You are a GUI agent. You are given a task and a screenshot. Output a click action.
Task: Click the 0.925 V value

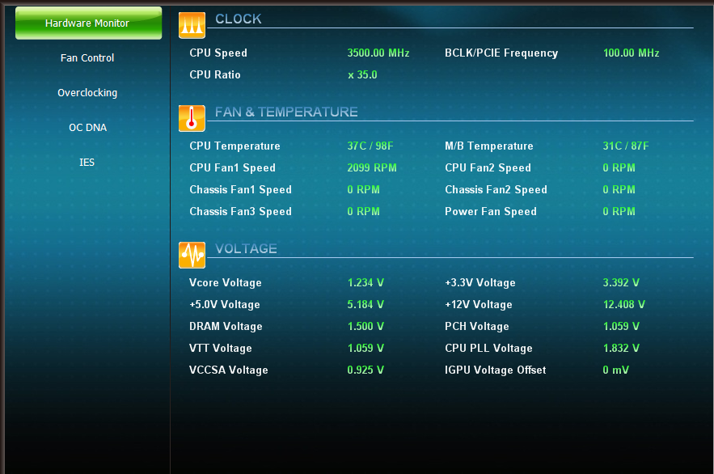point(365,370)
